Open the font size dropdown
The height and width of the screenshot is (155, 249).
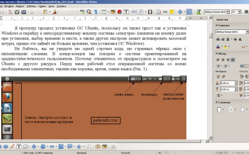click(x=239, y=12)
